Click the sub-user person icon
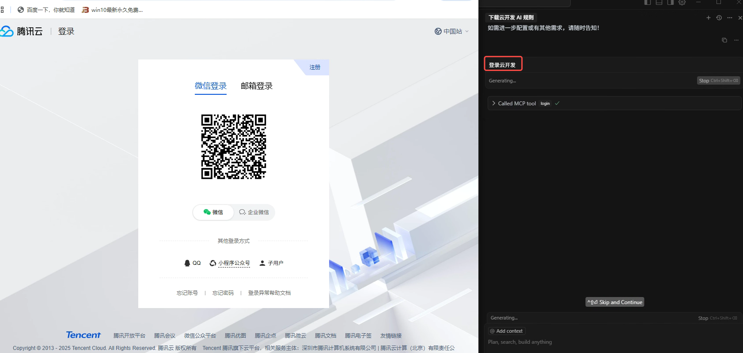Screen dimensions: 743x353 [x=262, y=263]
